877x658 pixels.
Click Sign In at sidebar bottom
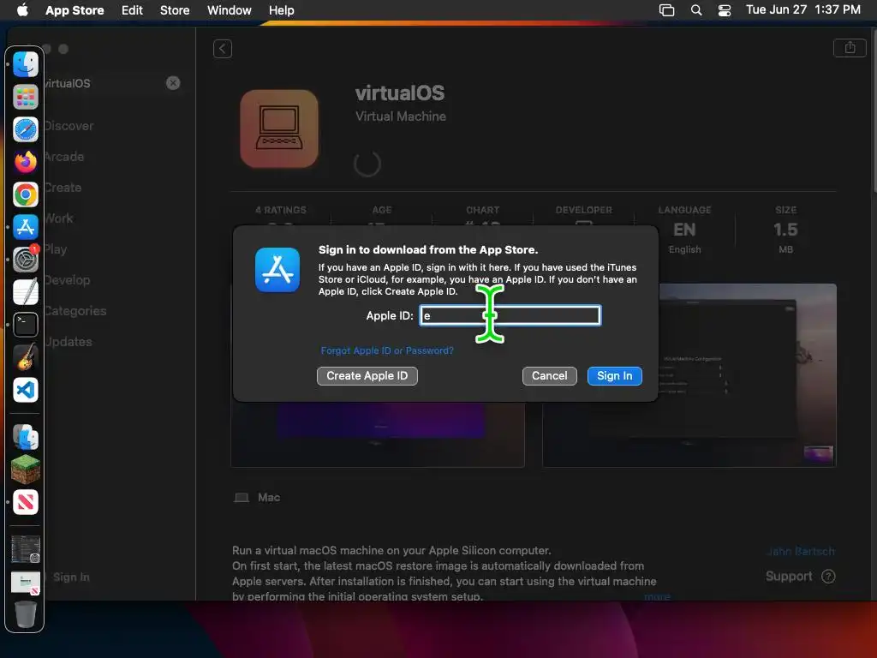pos(71,577)
